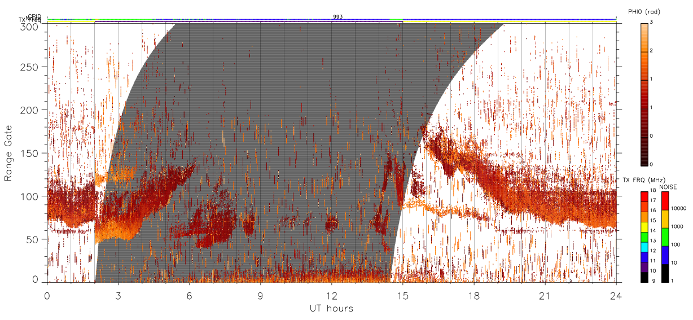Click the NOISE legend value '100'
This screenshot has height=320, width=693.
click(676, 244)
